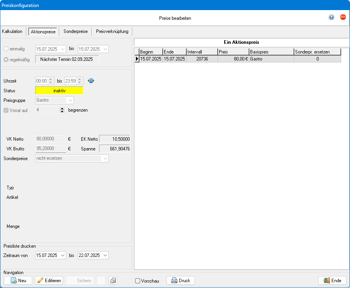The width and height of the screenshot is (350, 288).
Task: Select the einmalig radio option
Action: point(6,49)
